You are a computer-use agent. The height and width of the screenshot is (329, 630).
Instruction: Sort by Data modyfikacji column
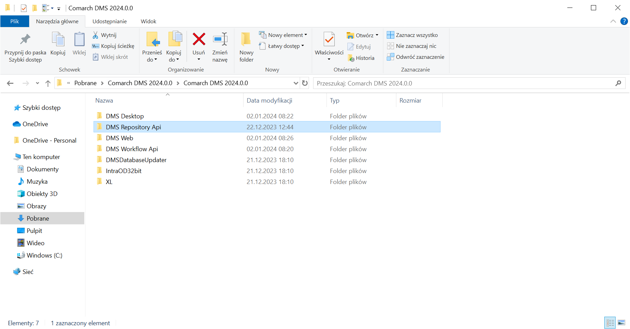270,101
